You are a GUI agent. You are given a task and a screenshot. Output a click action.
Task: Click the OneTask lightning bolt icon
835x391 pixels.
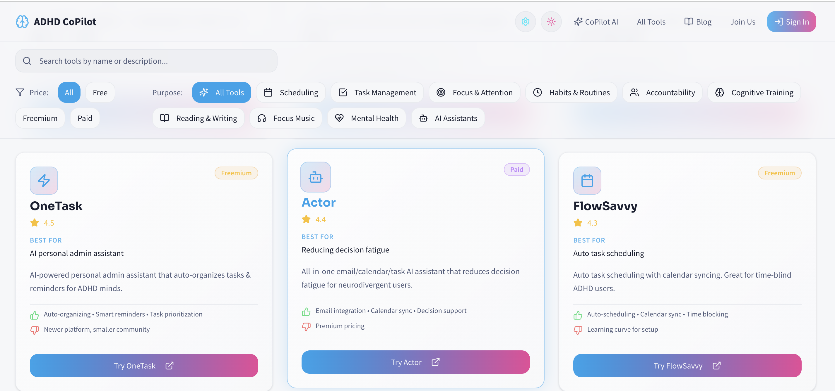[x=44, y=181]
